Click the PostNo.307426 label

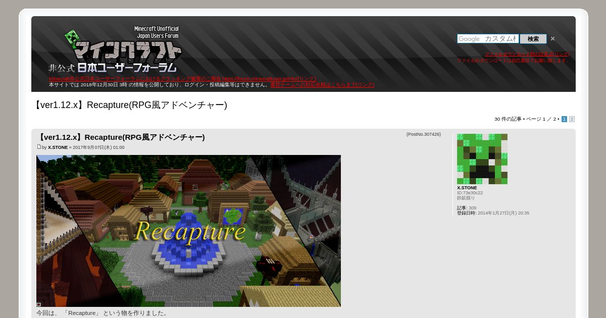coord(424,134)
